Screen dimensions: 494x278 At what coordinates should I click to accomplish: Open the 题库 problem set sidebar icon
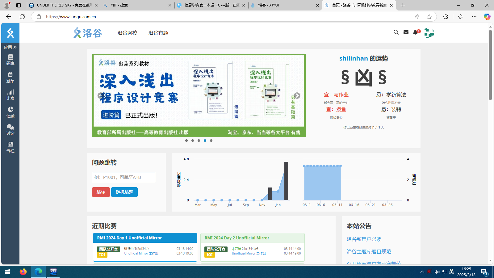10,60
